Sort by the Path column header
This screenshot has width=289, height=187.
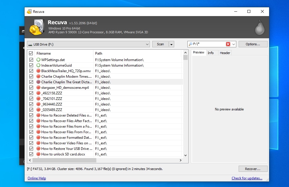(137, 53)
